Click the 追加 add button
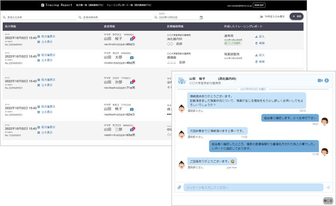This screenshot has width=336, height=206. coord(296,17)
